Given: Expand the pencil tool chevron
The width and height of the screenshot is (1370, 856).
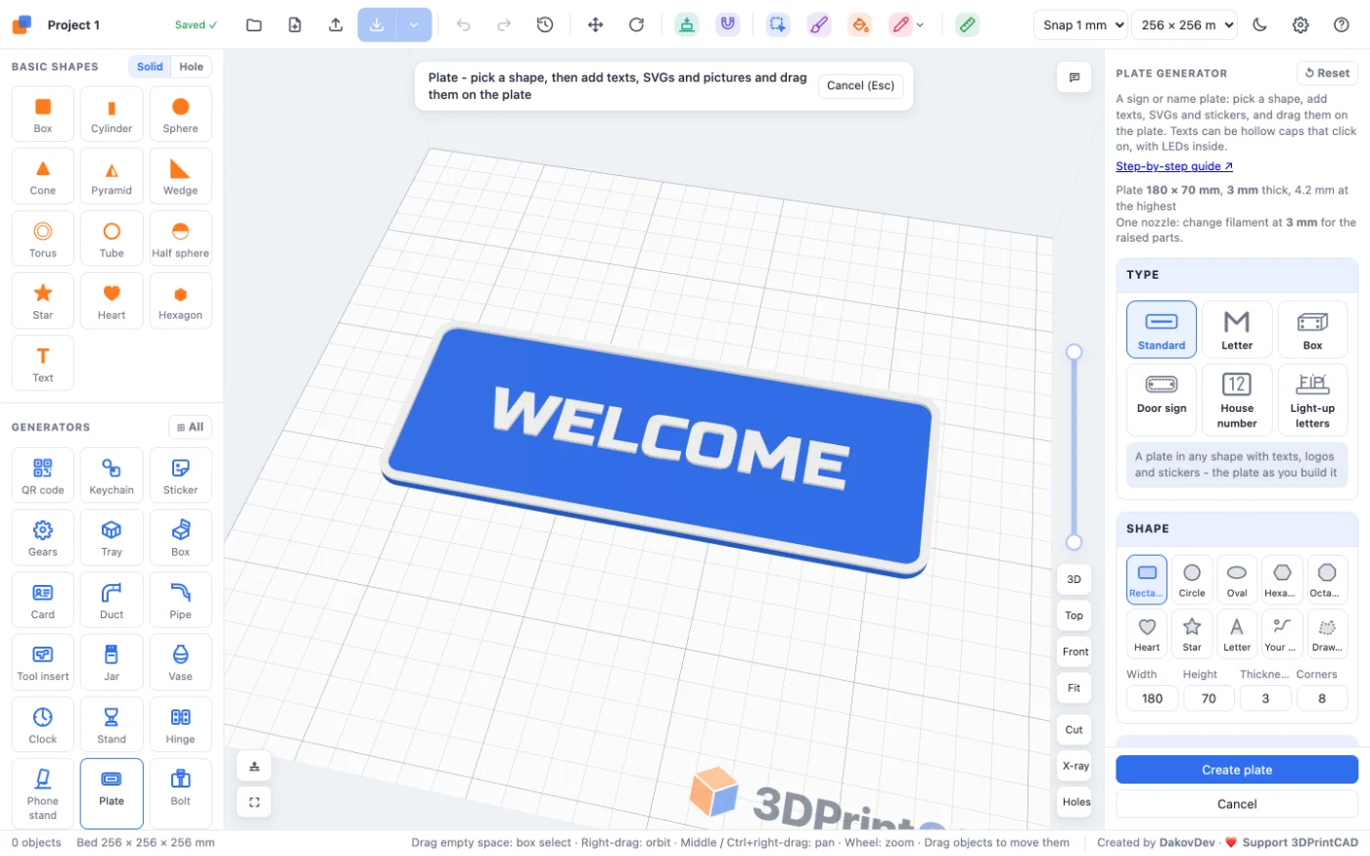Looking at the screenshot, I should coord(920,25).
